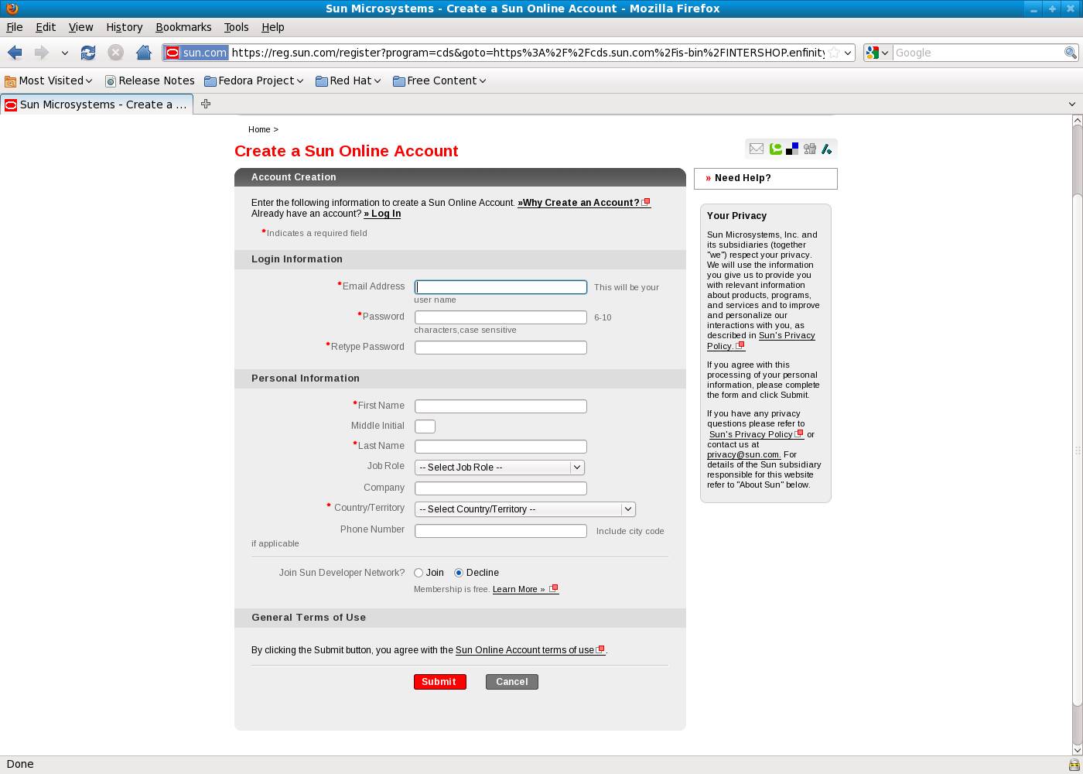The height and width of the screenshot is (774, 1083).
Task: Expand the Most Visited bookmarks folder
Action: tap(49, 80)
